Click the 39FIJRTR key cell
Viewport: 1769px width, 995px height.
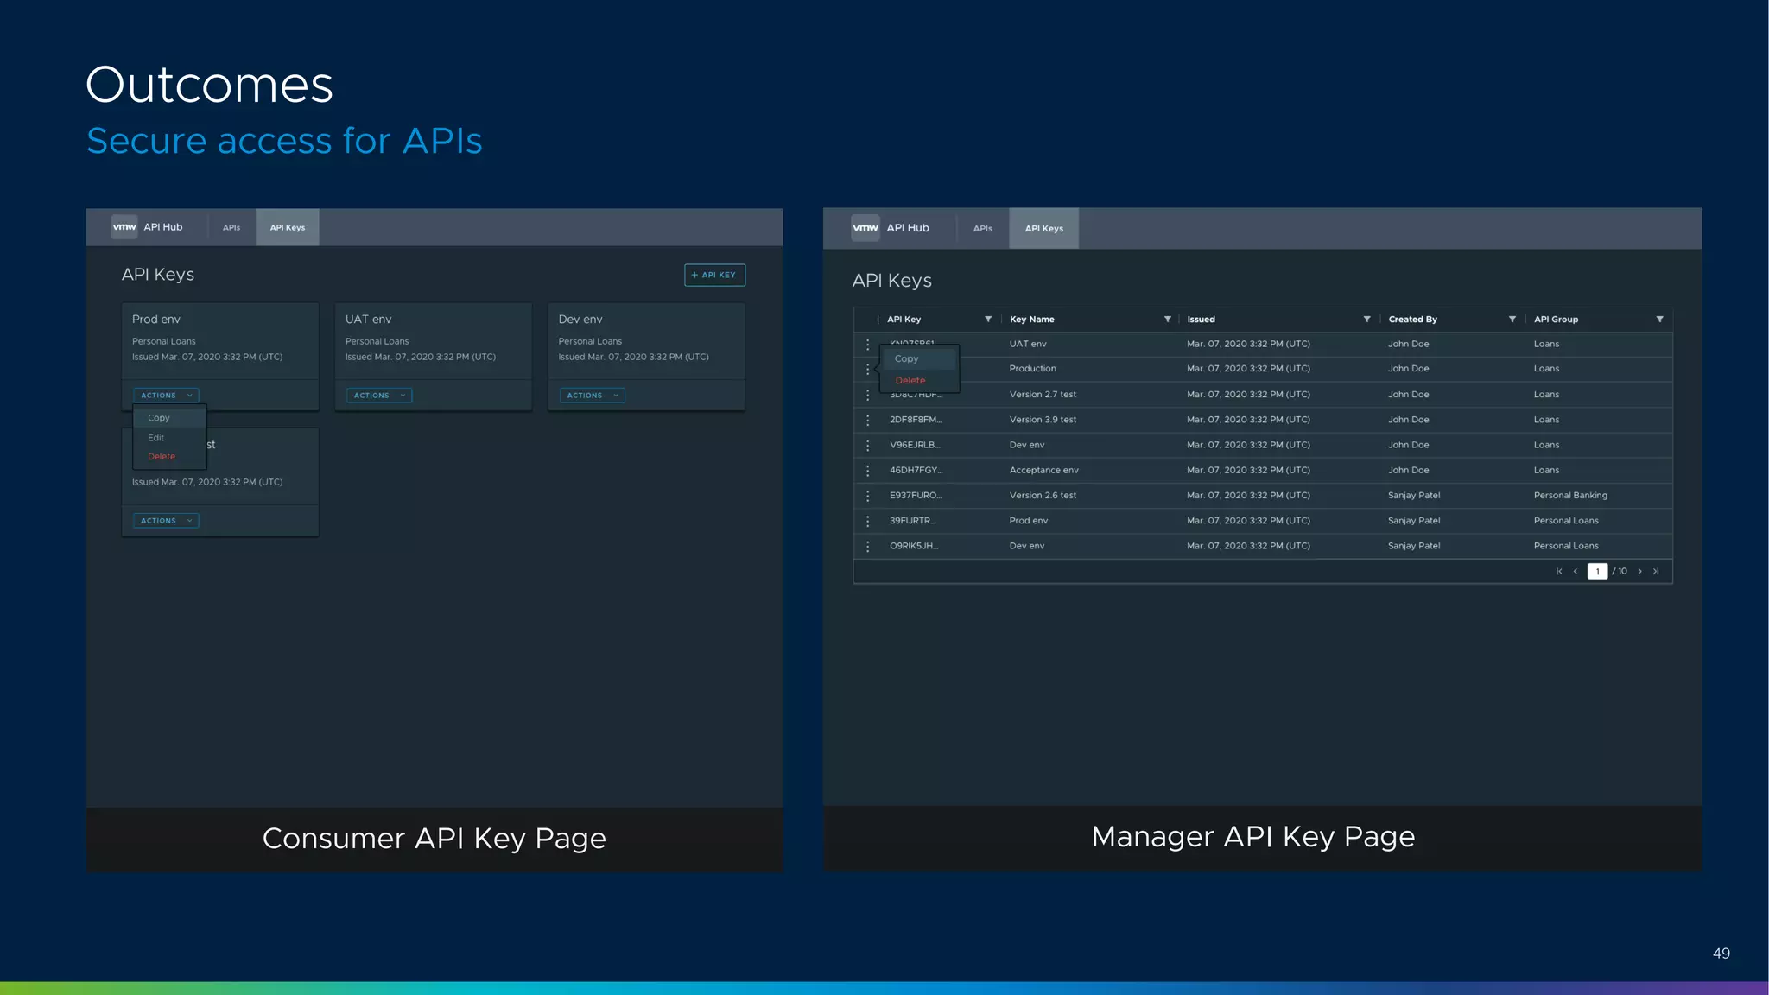(912, 521)
